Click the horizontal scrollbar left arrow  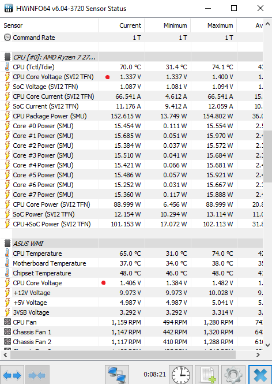click(5, 355)
